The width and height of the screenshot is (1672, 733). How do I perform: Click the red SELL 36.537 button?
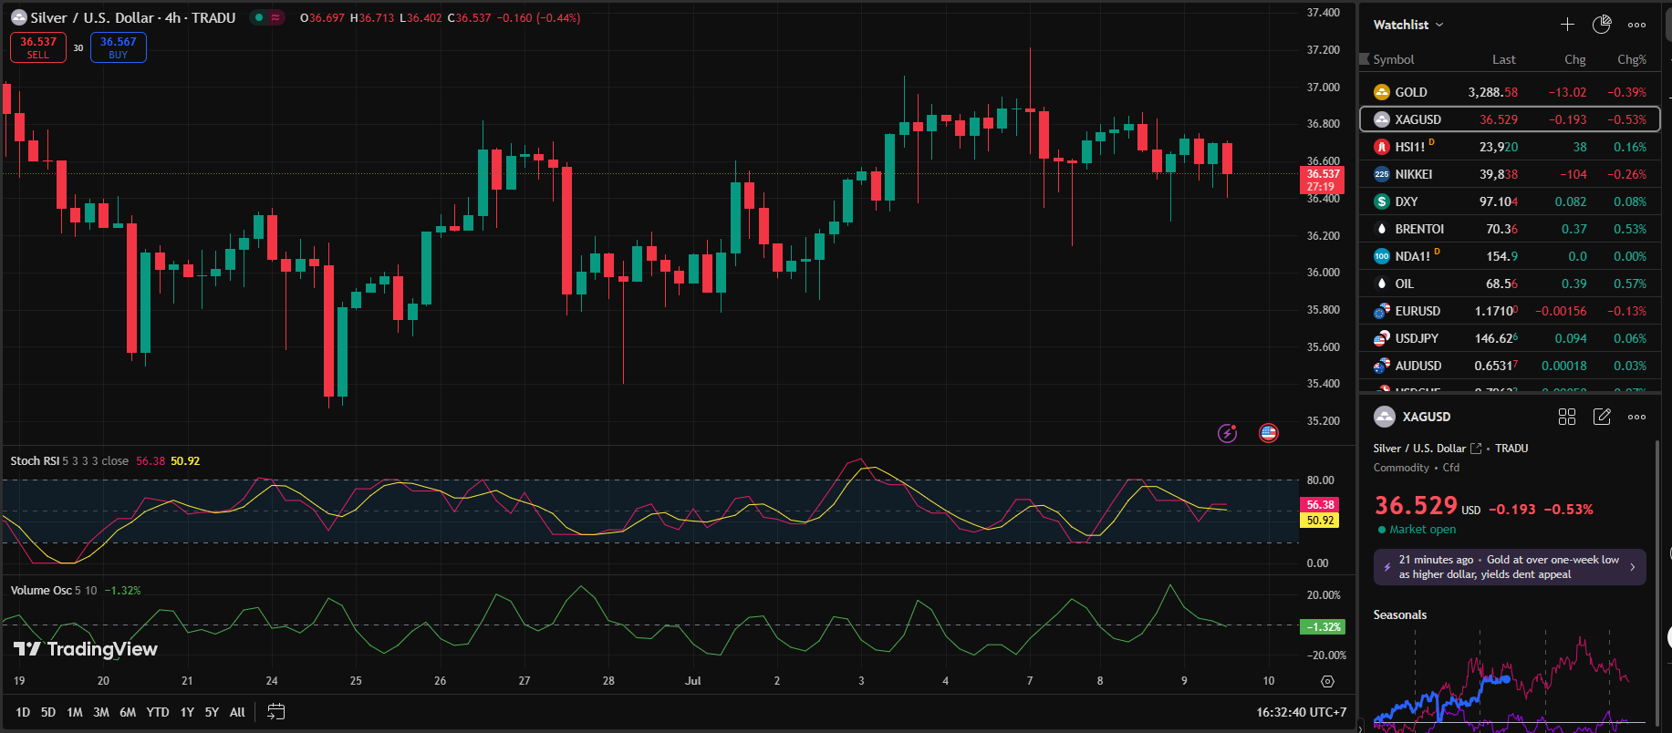tap(38, 47)
